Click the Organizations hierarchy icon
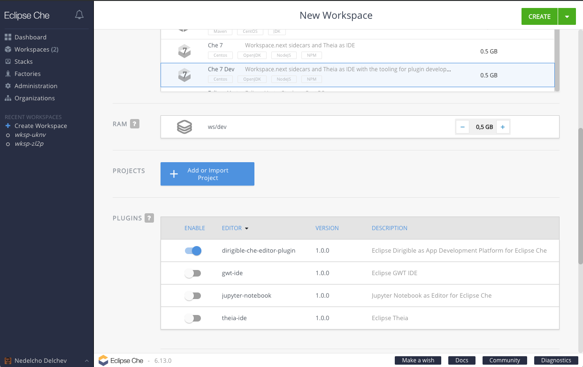The image size is (583, 367). pos(8,98)
